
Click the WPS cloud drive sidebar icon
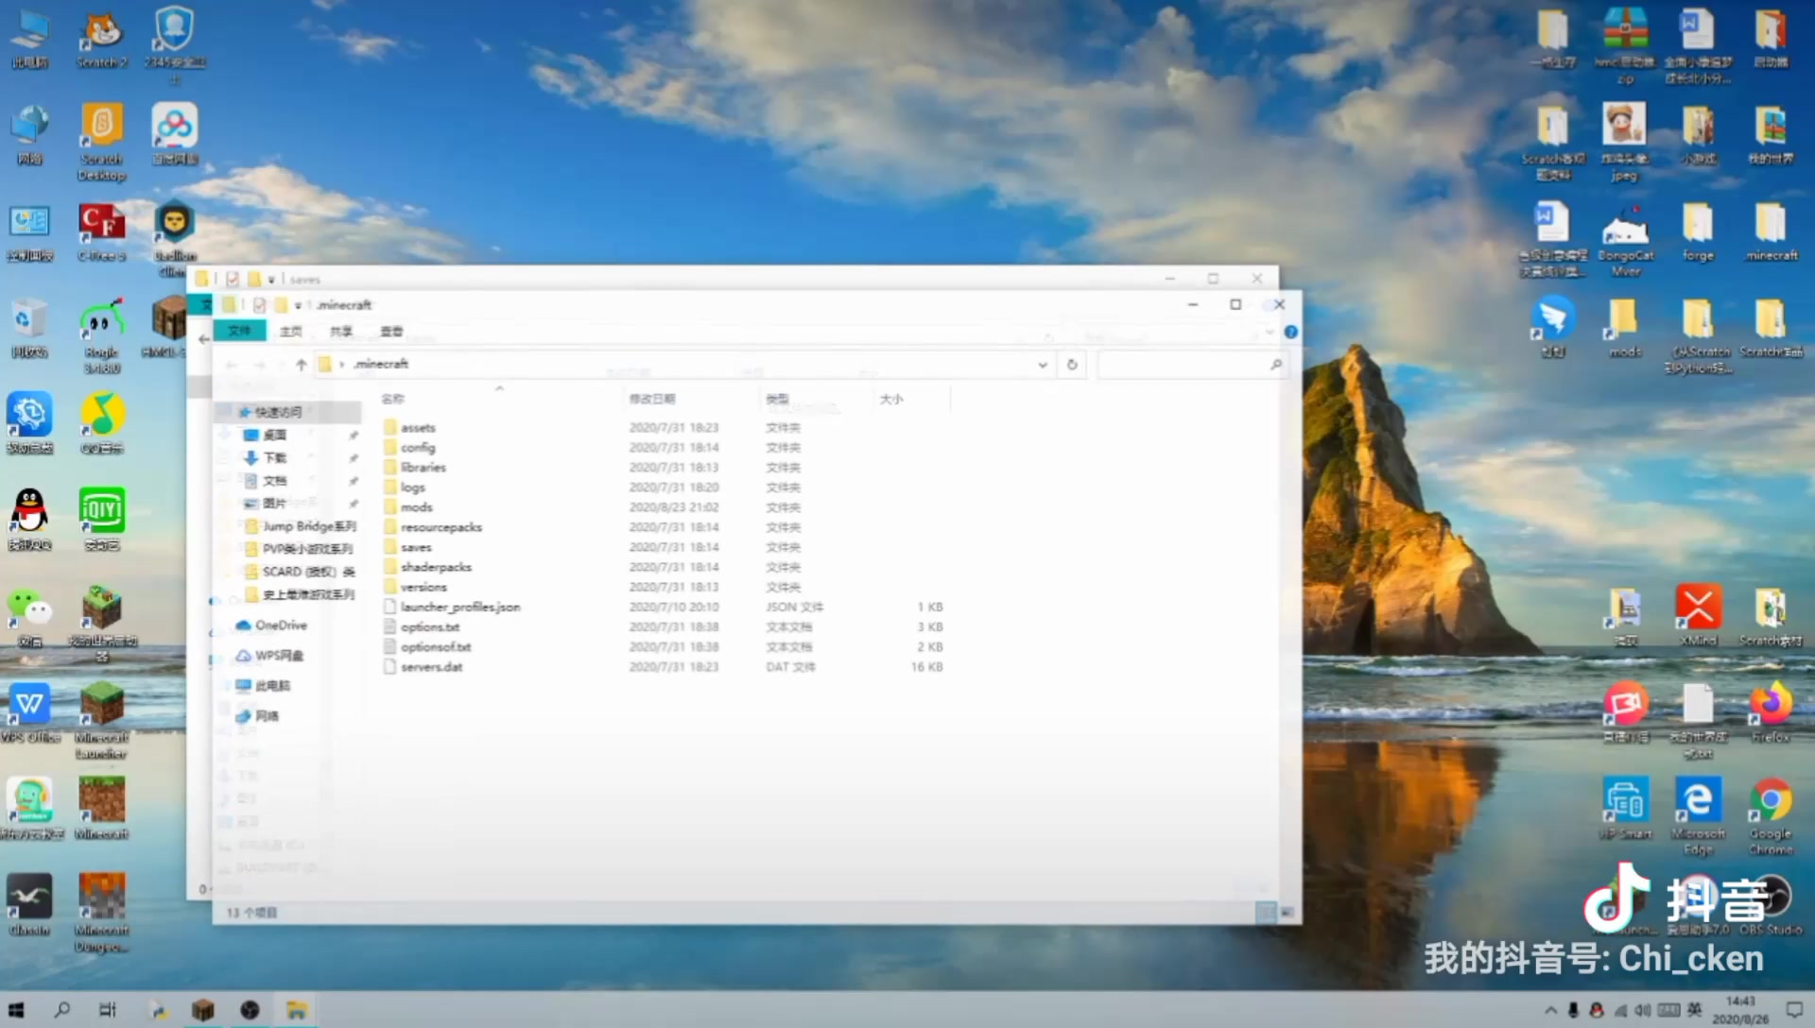pyautogui.click(x=244, y=656)
